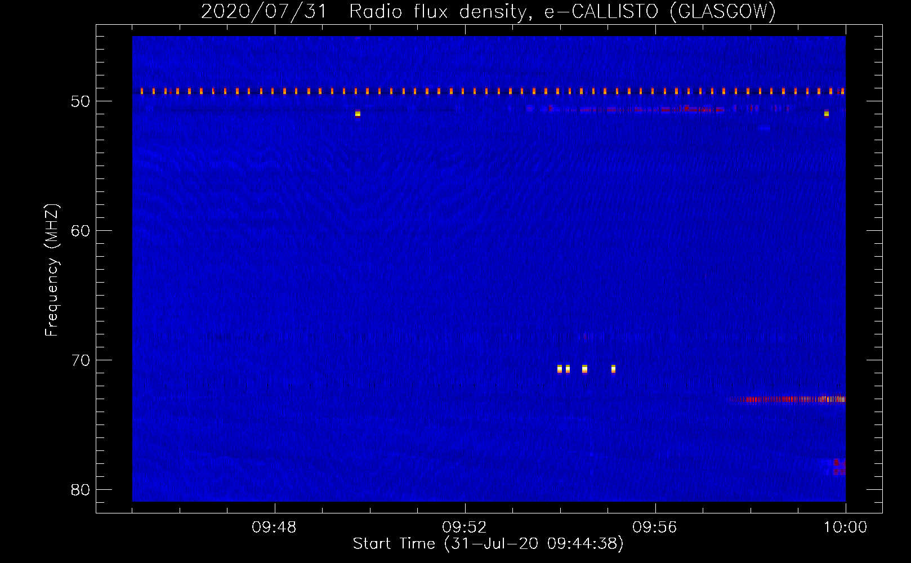Click the rightmost bright burst near 71 MHz
Image resolution: width=911 pixels, height=563 pixels.
pos(613,369)
